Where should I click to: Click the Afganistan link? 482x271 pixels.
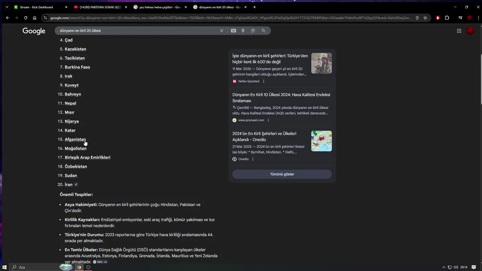tap(75, 139)
